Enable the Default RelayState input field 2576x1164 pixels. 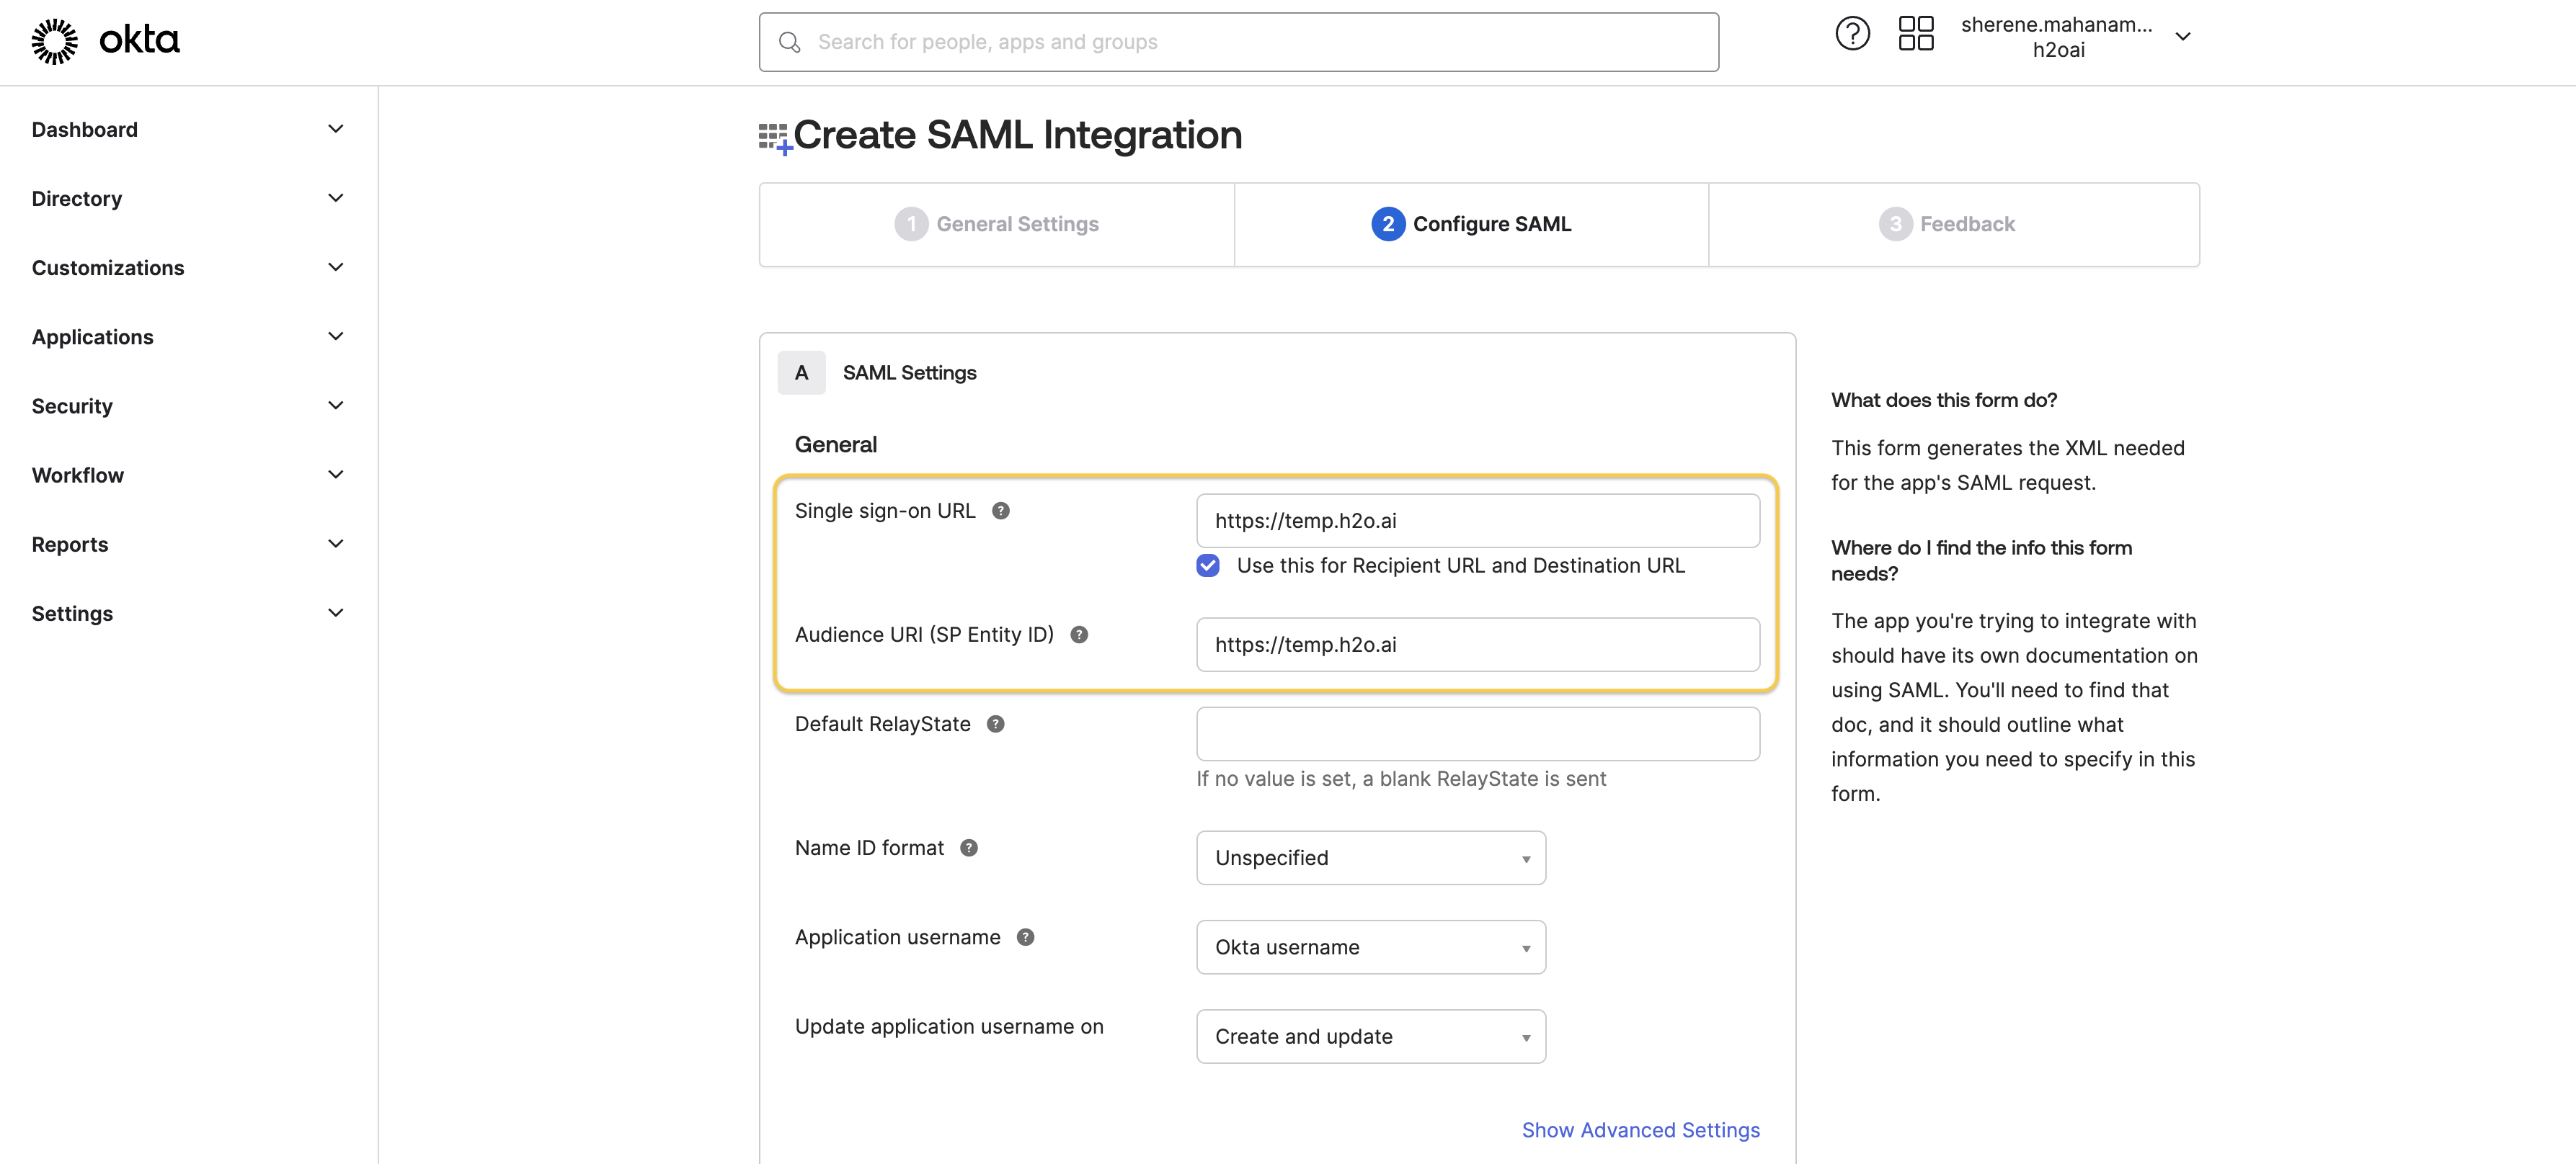1477,733
